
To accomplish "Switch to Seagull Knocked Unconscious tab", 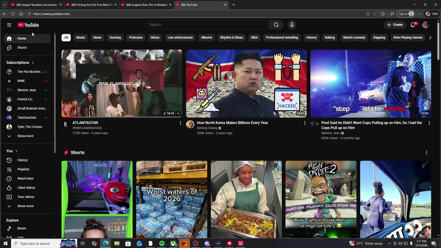I will tap(37, 5).
